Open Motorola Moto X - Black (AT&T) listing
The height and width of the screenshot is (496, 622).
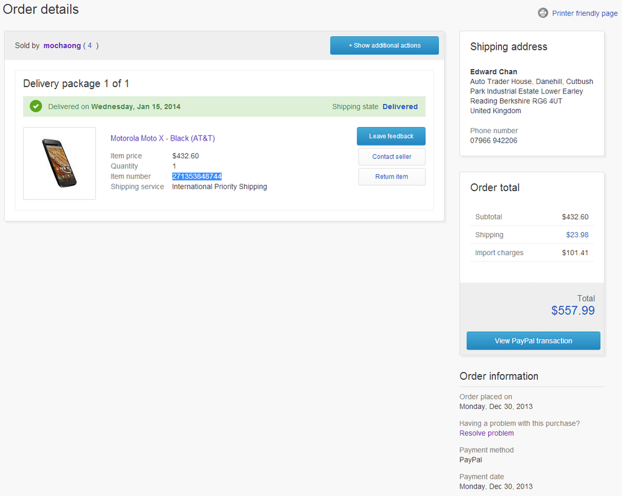(x=163, y=138)
